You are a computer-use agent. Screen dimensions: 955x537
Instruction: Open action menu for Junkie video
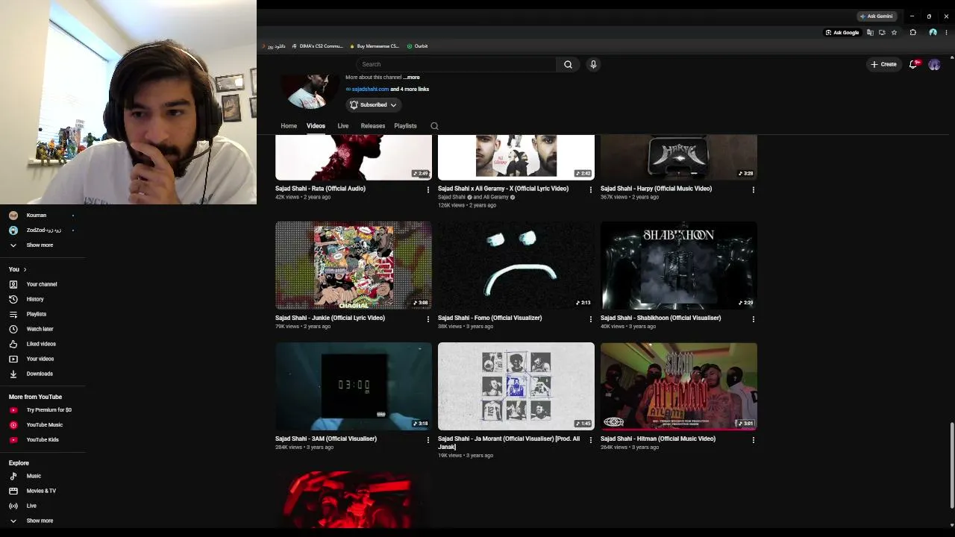click(x=428, y=319)
